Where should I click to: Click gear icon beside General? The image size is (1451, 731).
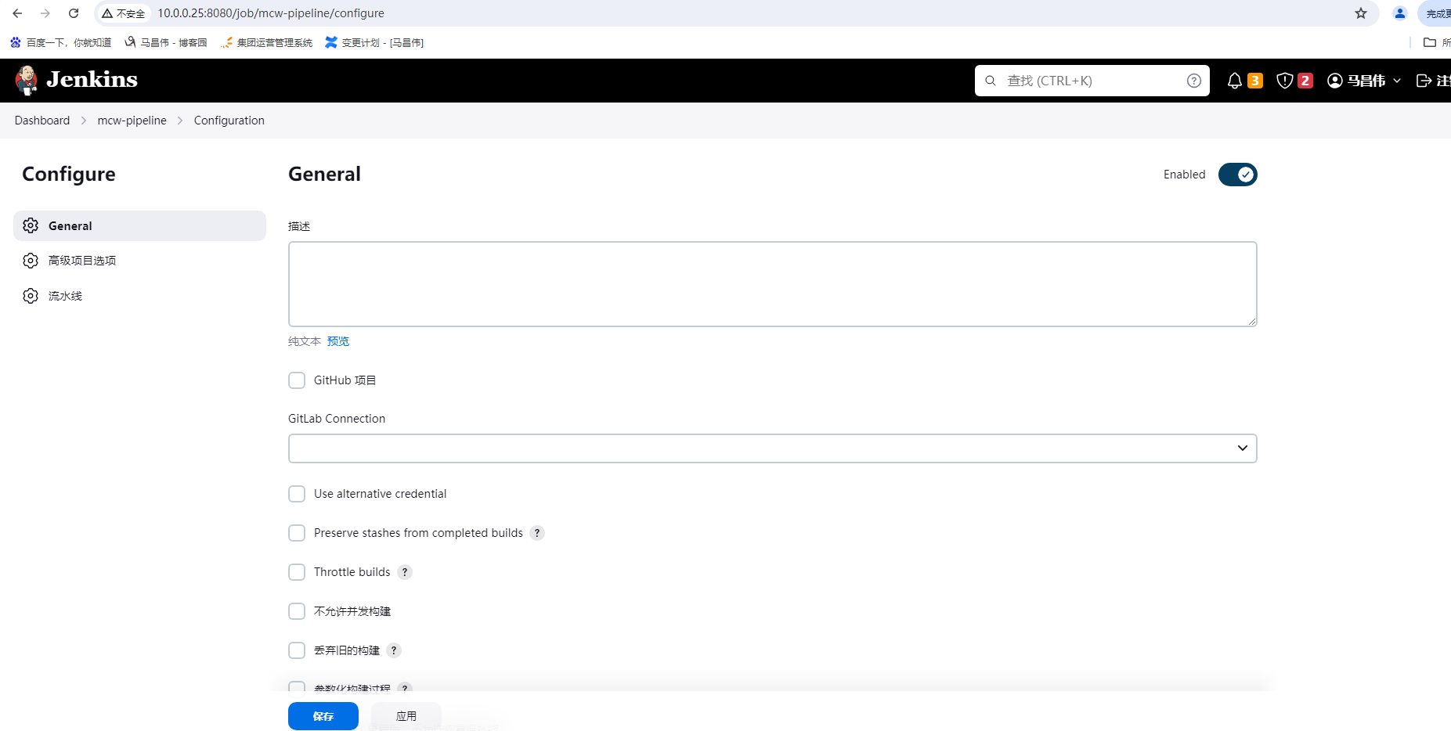[x=31, y=225]
